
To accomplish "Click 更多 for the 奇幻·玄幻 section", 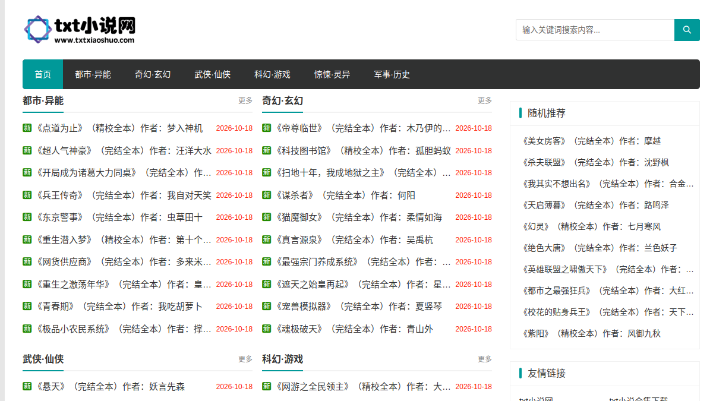I will [485, 100].
